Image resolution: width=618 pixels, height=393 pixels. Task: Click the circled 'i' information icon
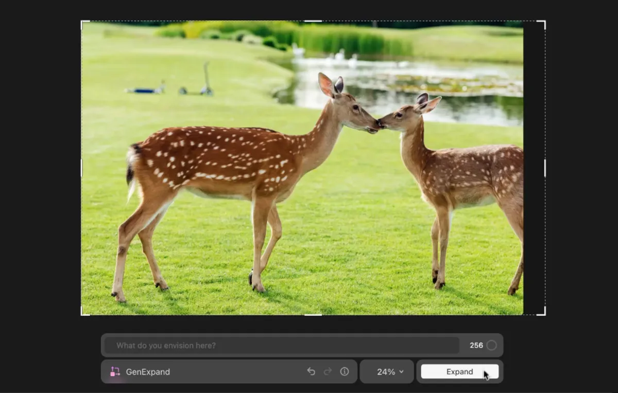344,371
